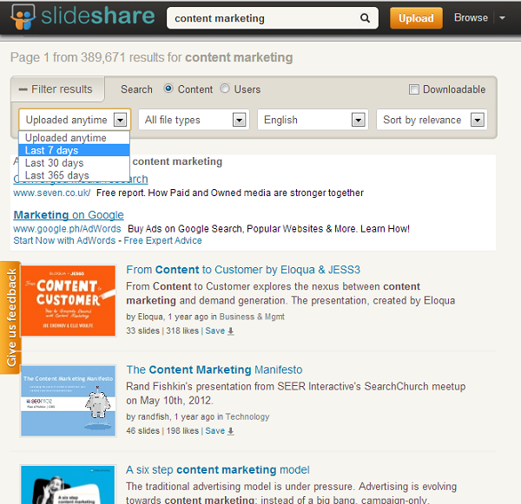Click the Business & Mgmt category link
This screenshot has width=521, height=504.
252,317
